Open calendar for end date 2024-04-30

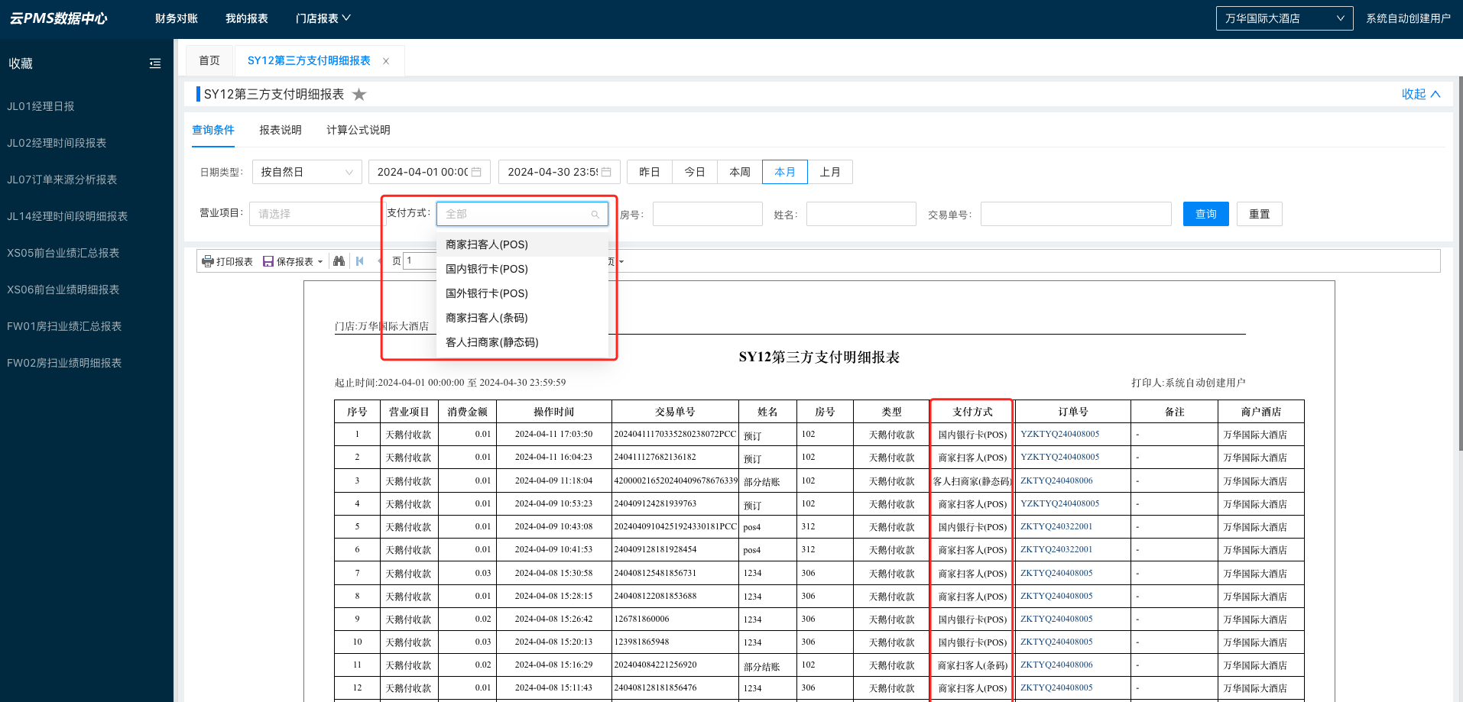coord(606,172)
